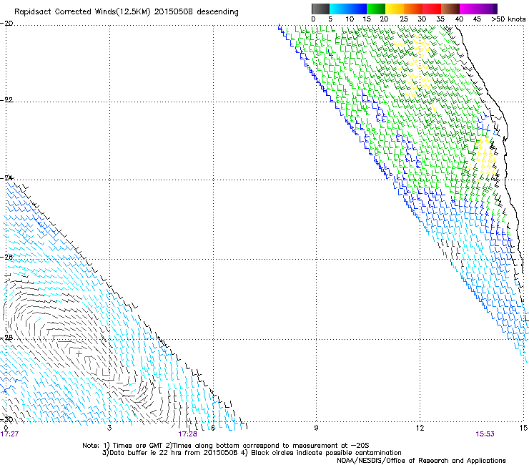Select the '6' longitude axis label
529x465 pixels.
pos(213,428)
